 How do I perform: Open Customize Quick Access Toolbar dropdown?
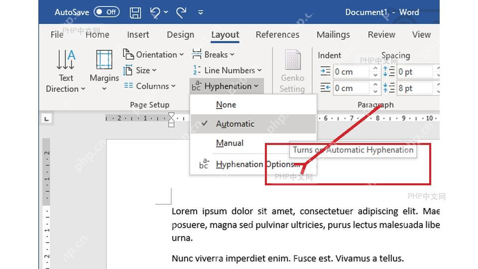[201, 12]
